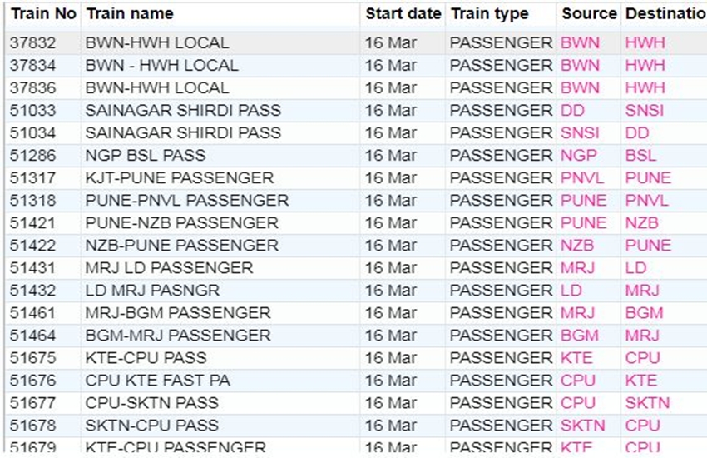
Task: Open the NGP source station link
Action: pyautogui.click(x=579, y=156)
